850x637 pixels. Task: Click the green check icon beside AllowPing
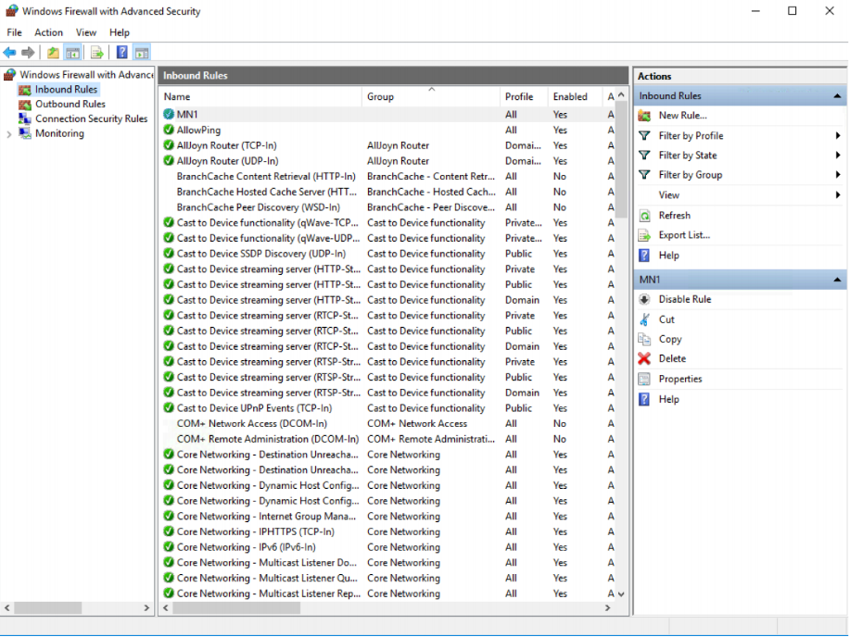click(x=169, y=130)
